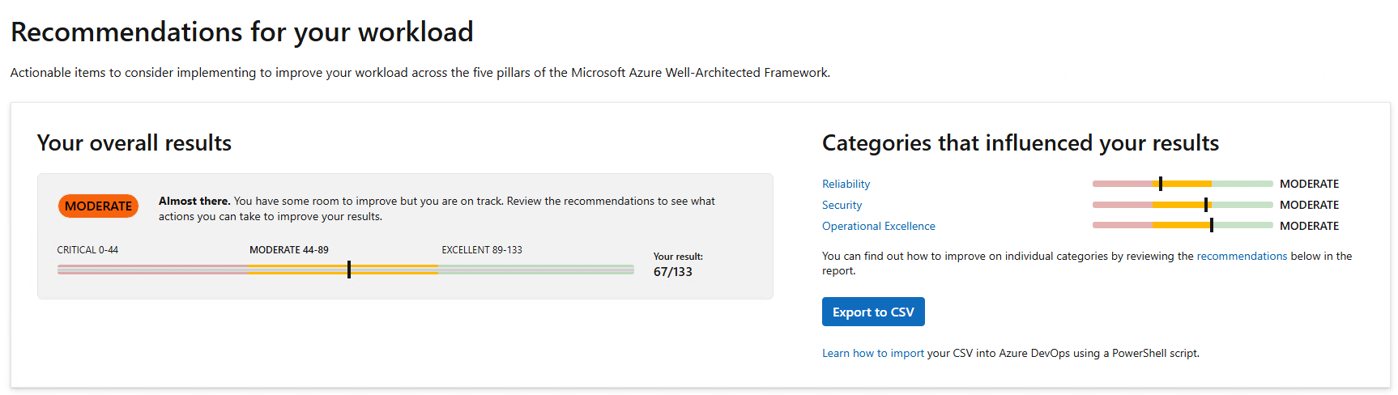1398x395 pixels.
Task: Open the Reliability category link
Action: click(846, 184)
